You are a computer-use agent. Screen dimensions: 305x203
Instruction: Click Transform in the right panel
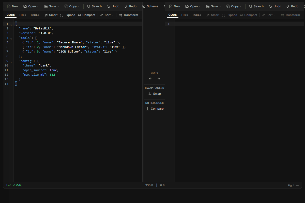pyautogui.click(x=290, y=15)
